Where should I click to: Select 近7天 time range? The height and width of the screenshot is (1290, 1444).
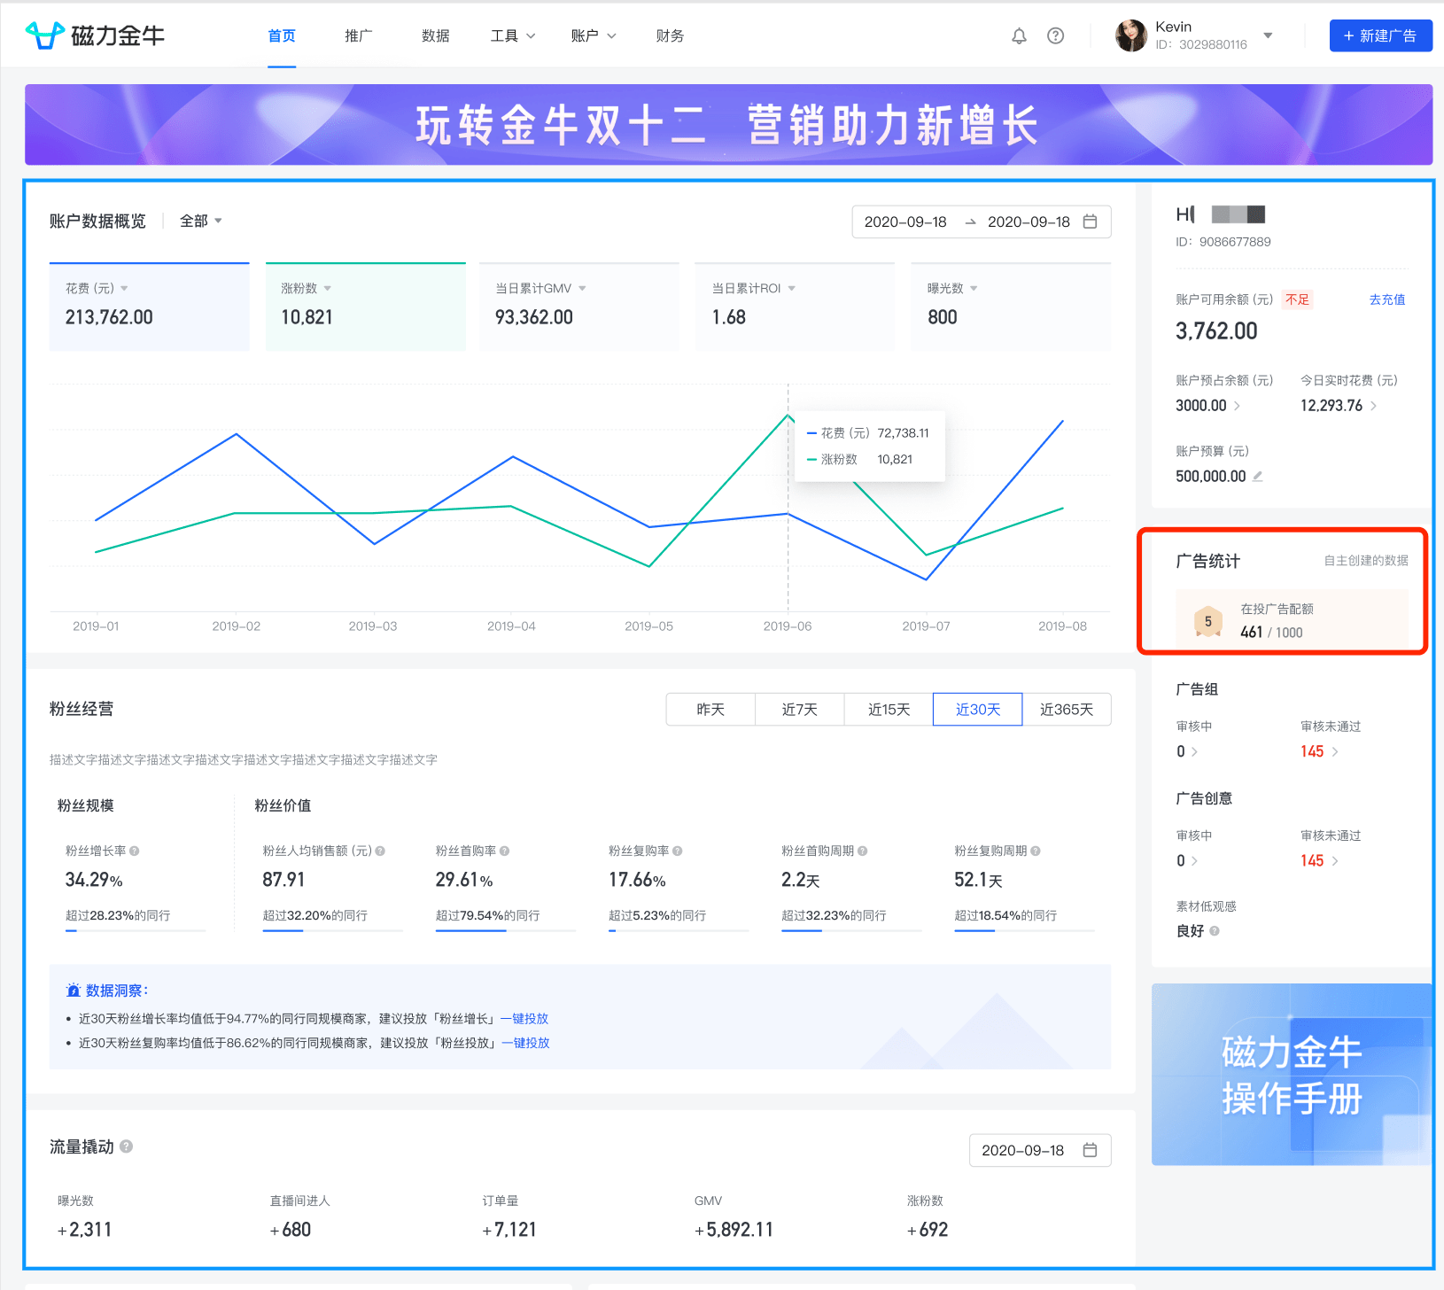pyautogui.click(x=800, y=710)
